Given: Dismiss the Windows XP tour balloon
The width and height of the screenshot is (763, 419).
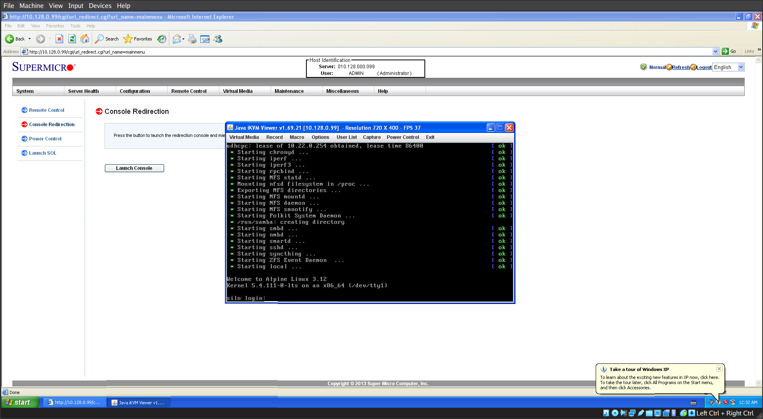Looking at the screenshot, I should (x=719, y=369).
